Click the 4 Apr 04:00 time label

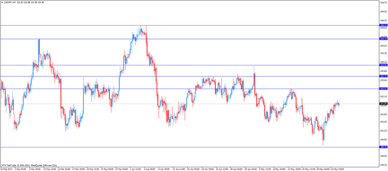pos(150,169)
